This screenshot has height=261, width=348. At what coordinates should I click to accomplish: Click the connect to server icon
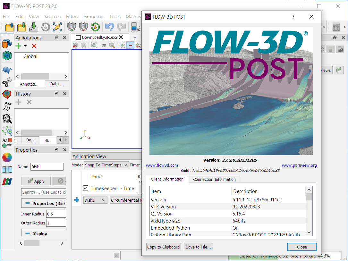coord(72,27)
